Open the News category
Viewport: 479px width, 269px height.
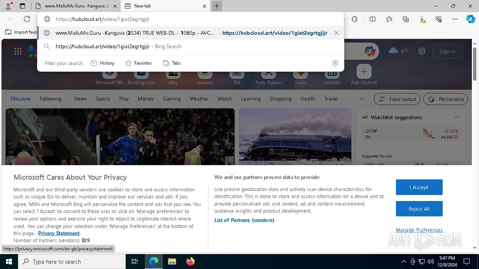[x=80, y=99]
